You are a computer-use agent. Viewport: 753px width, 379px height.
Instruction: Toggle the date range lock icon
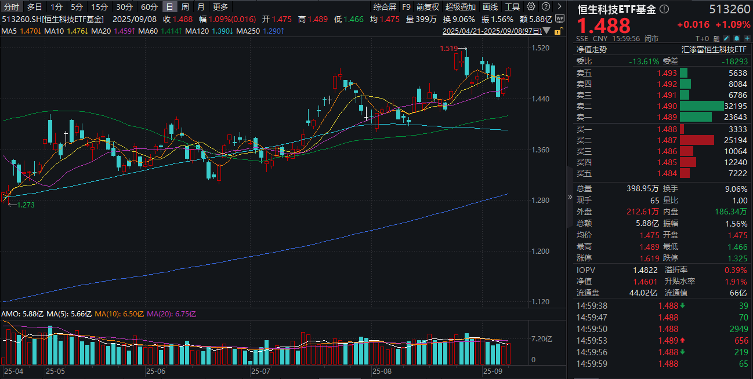pyautogui.click(x=558, y=30)
